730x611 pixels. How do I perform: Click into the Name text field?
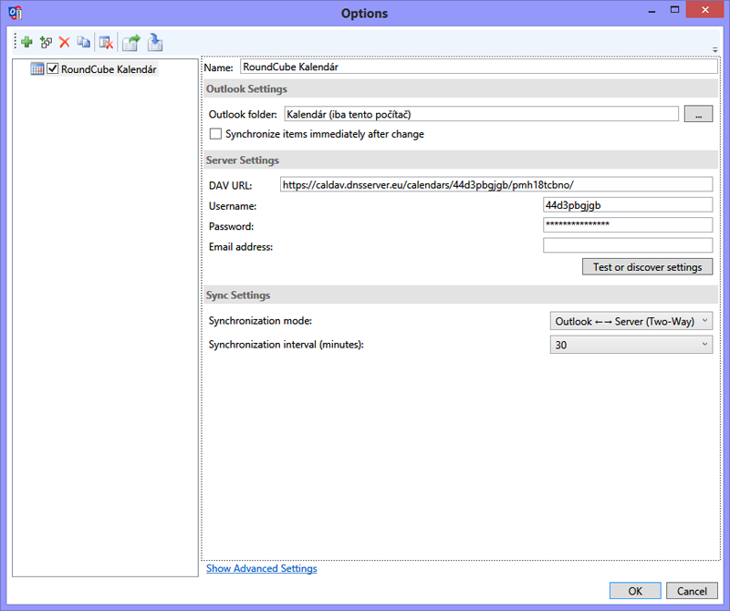[x=479, y=67]
